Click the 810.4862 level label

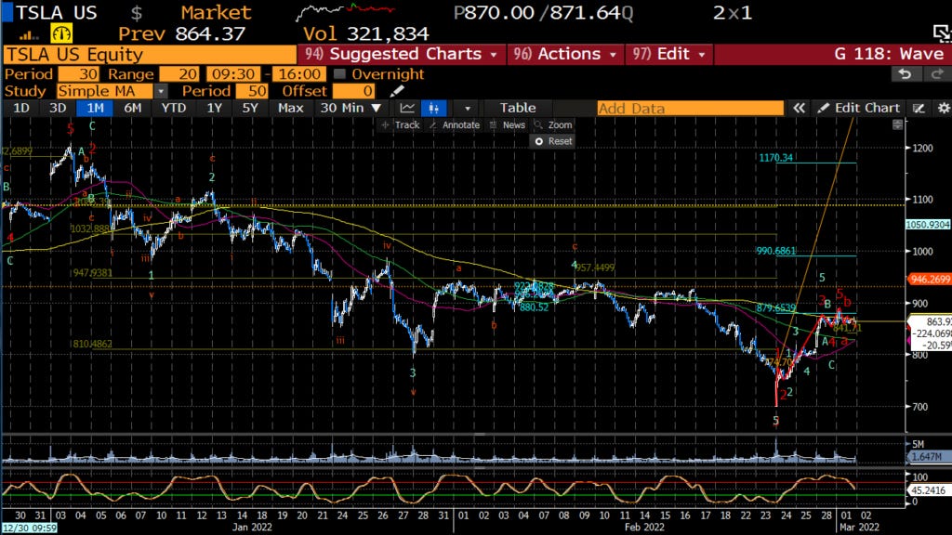(x=92, y=344)
